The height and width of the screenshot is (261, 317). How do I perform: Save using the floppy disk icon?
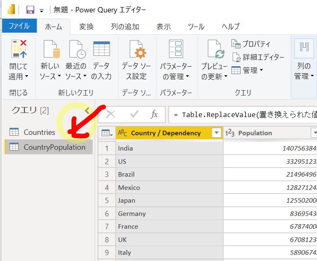coord(30,10)
